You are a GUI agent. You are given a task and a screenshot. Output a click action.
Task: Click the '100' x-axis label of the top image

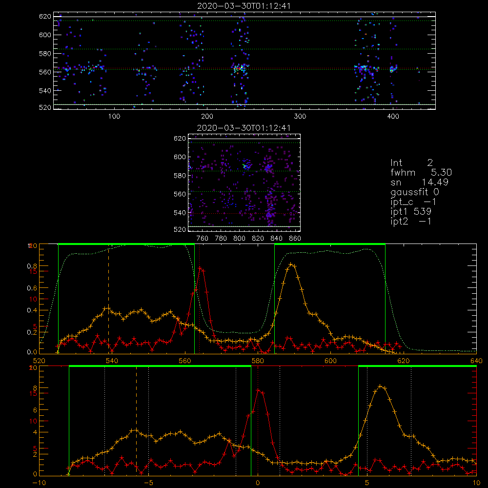click(114, 117)
